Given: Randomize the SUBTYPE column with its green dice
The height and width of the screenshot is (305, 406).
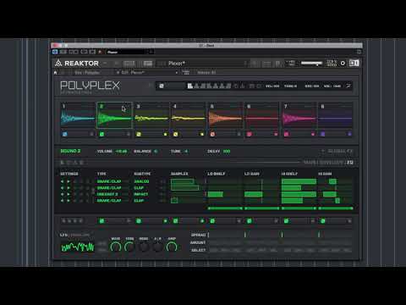Looking at the screenshot, I should 139,221.
